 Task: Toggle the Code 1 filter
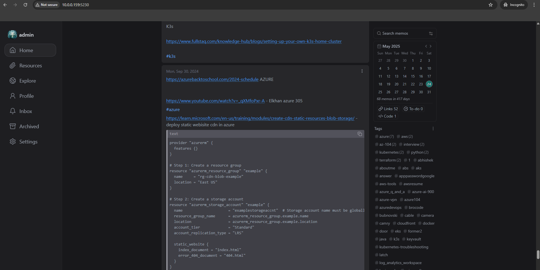click(387, 116)
